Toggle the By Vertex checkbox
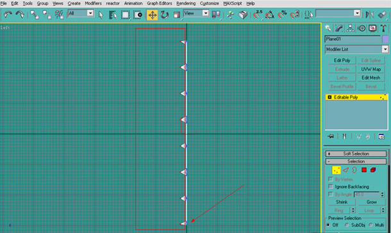The width and height of the screenshot is (391, 233). pos(331,179)
